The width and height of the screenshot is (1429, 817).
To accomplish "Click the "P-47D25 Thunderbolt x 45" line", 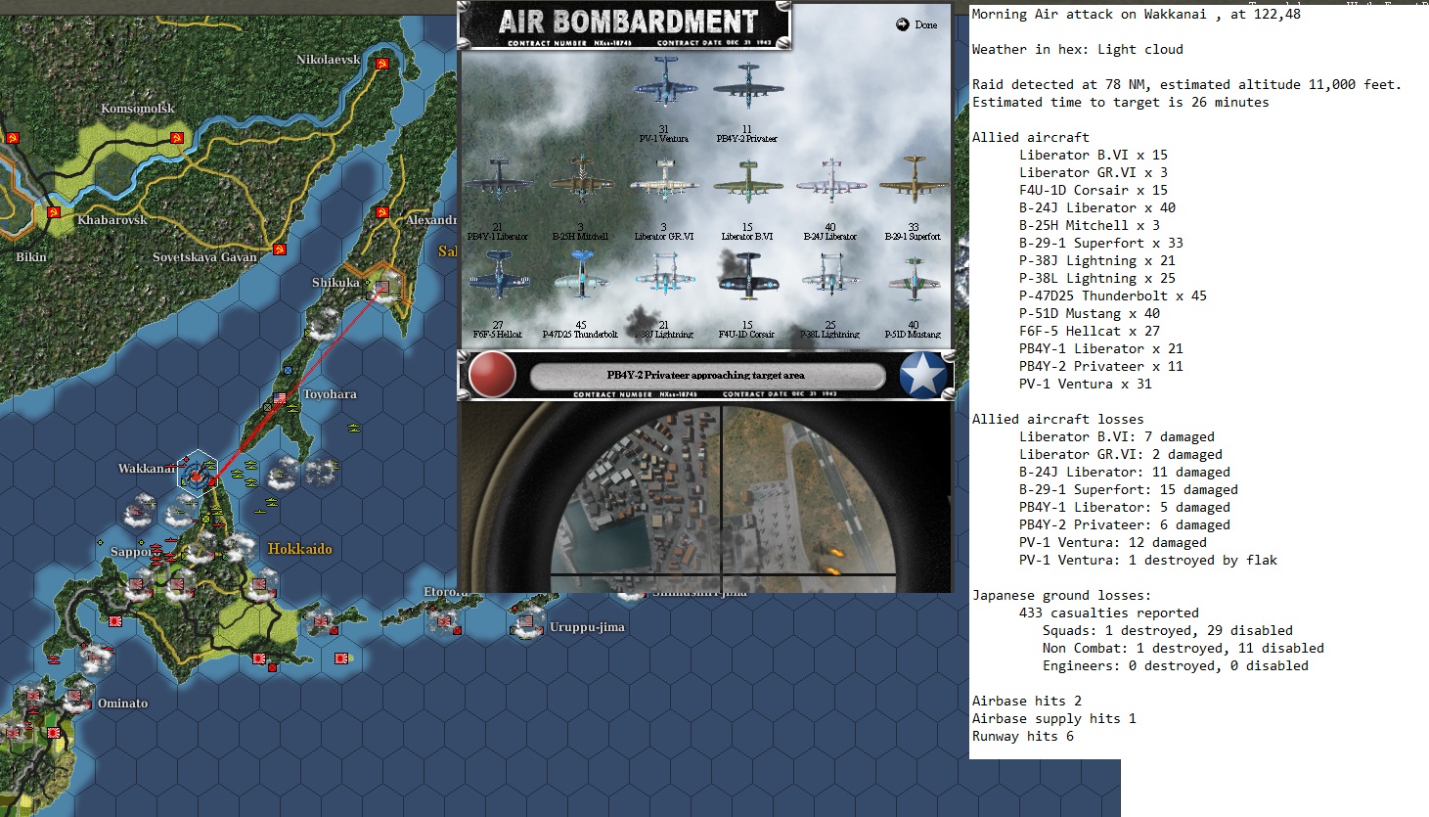I will click(x=1113, y=296).
